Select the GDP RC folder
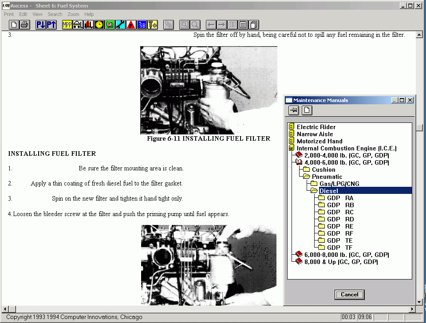This screenshot has height=323, width=426. [x=340, y=212]
